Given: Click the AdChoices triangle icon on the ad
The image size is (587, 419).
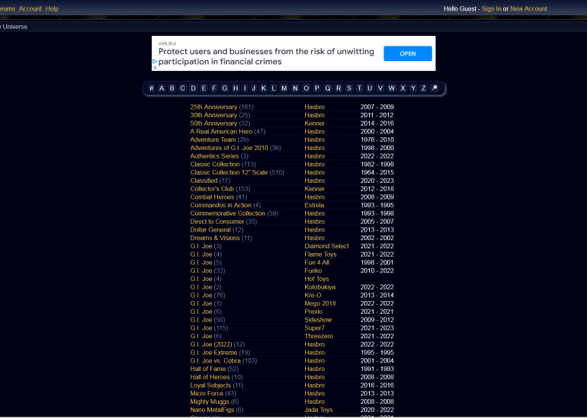Looking at the screenshot, I should [x=155, y=62].
